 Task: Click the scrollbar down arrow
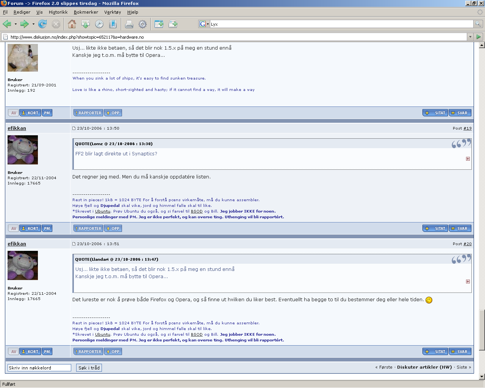(482, 377)
